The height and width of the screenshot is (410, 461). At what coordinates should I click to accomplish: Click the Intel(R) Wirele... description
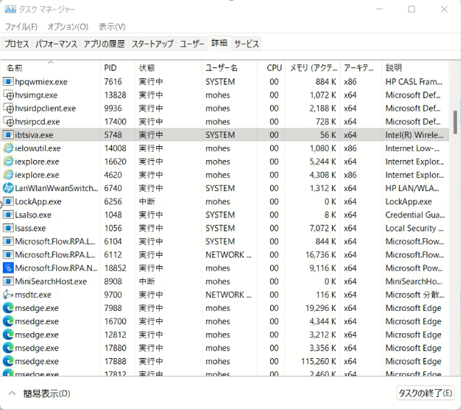(x=414, y=135)
